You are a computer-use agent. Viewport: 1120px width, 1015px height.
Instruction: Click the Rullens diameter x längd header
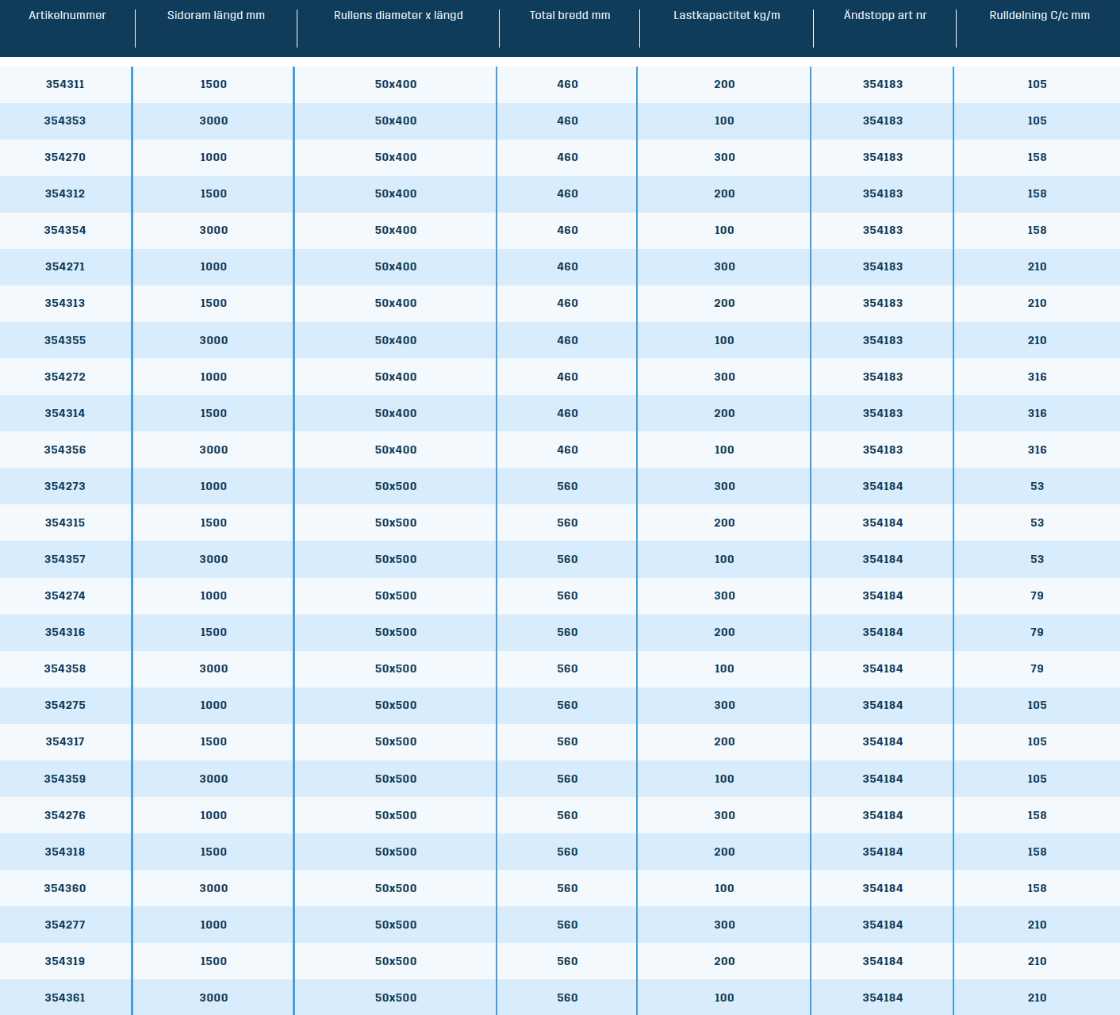[x=398, y=15]
